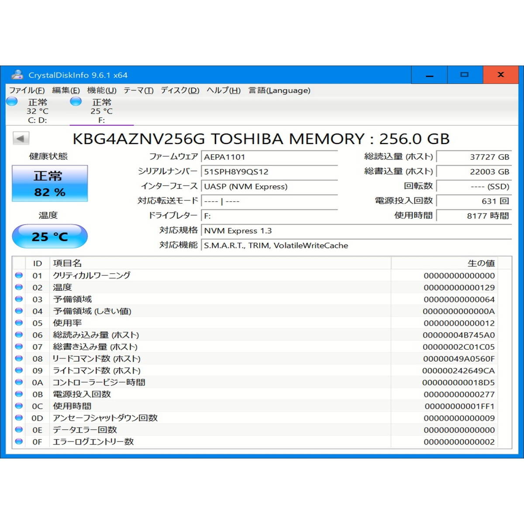524x524 pixels.
Task: Open the 機能(U) menu
Action: point(102,90)
